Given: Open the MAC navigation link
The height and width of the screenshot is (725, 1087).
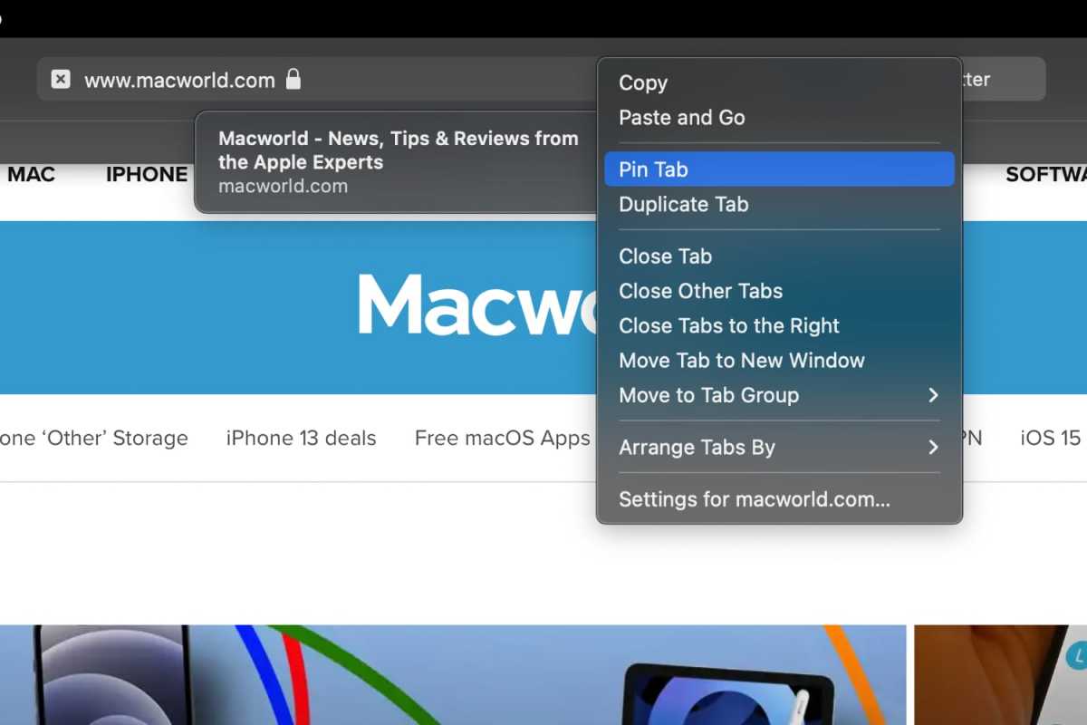Looking at the screenshot, I should [x=31, y=174].
